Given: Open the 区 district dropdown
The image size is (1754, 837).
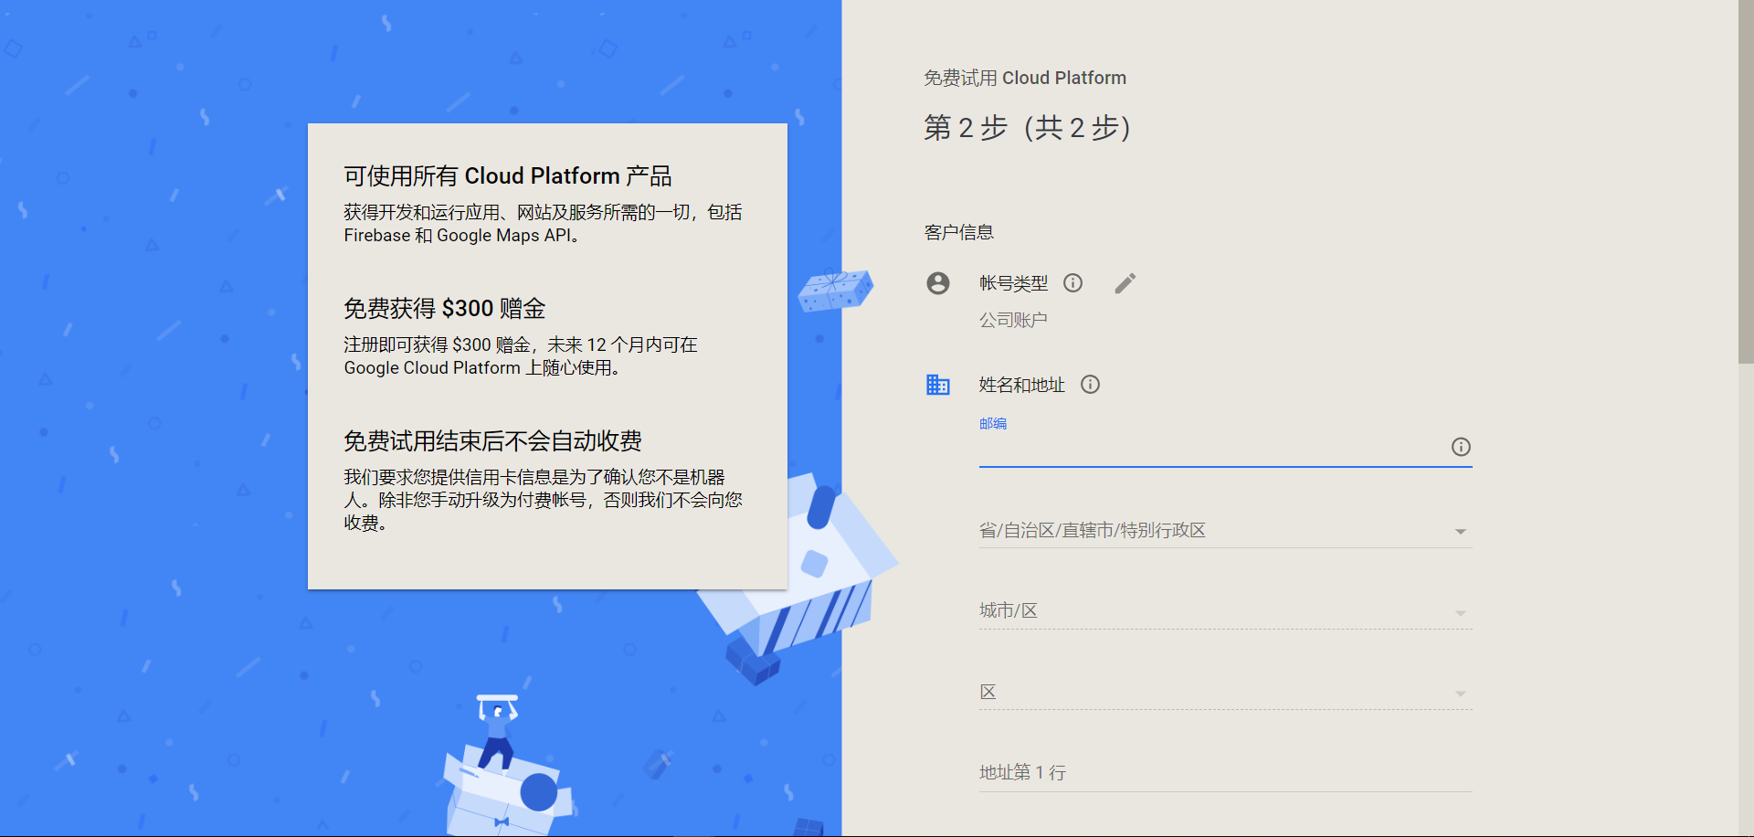Looking at the screenshot, I should click(x=1226, y=693).
